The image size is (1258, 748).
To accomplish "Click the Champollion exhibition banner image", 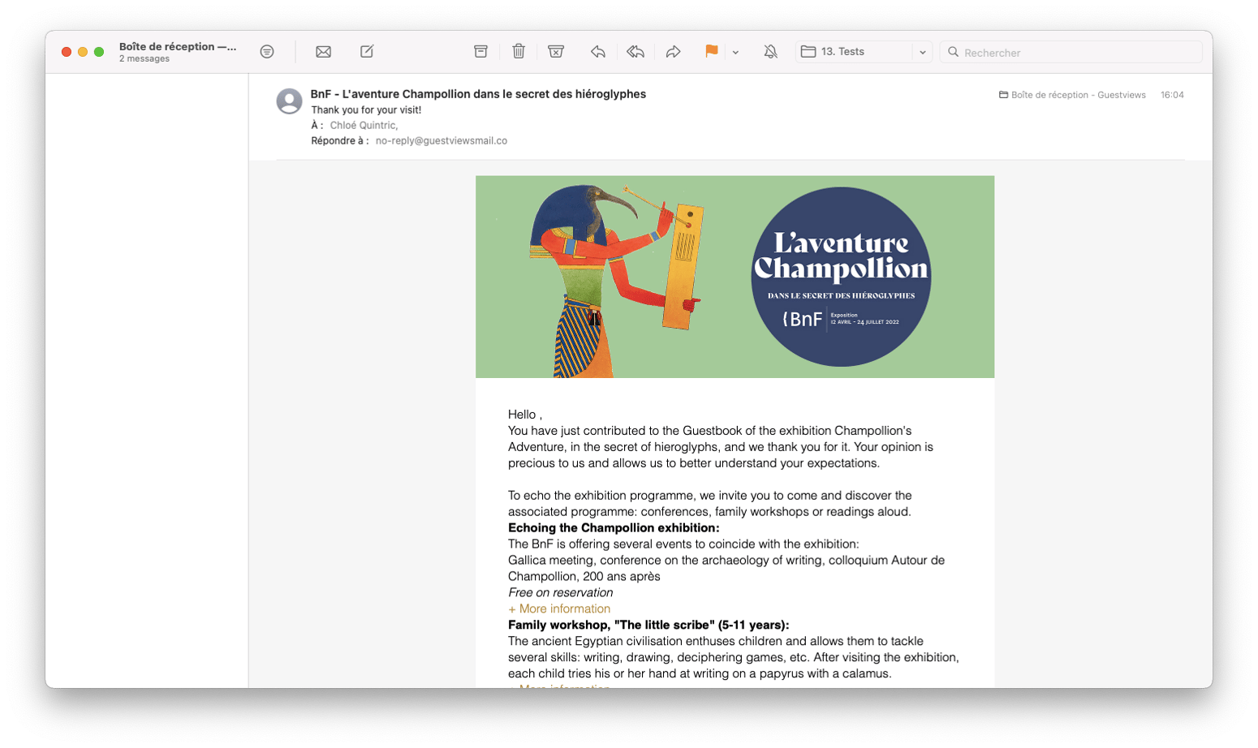I will click(735, 277).
